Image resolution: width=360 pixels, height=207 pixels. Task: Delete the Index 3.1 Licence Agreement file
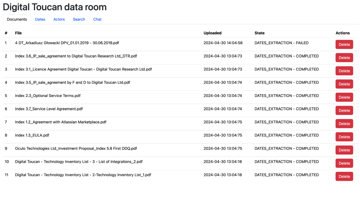344,71
